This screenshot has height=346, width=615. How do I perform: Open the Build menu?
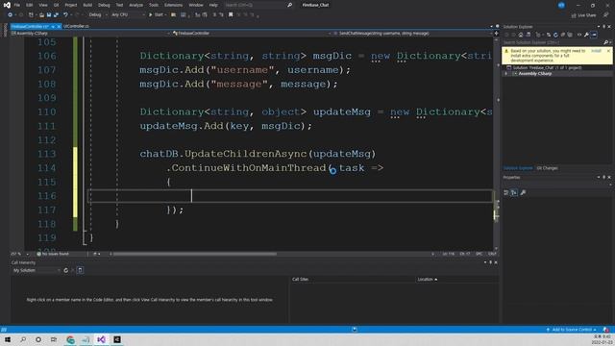87,5
